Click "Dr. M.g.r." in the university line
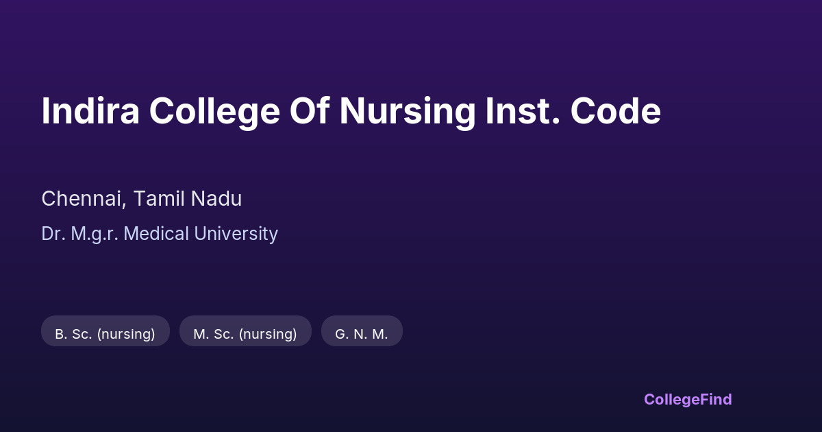822x432 pixels. point(80,234)
